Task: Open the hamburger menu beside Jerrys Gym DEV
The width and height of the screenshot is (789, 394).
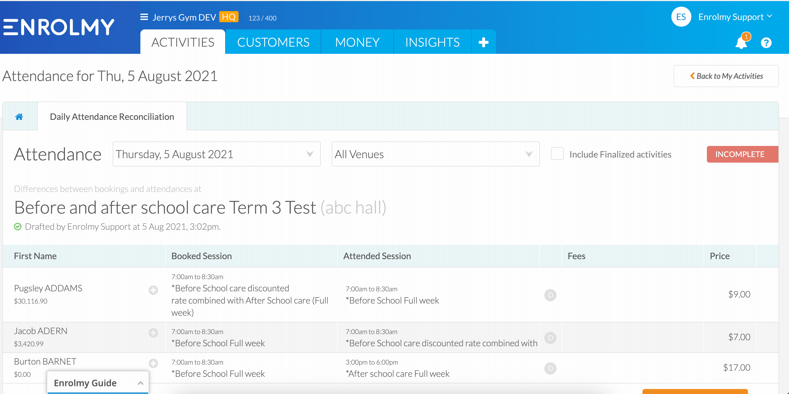Action: pyautogui.click(x=144, y=17)
